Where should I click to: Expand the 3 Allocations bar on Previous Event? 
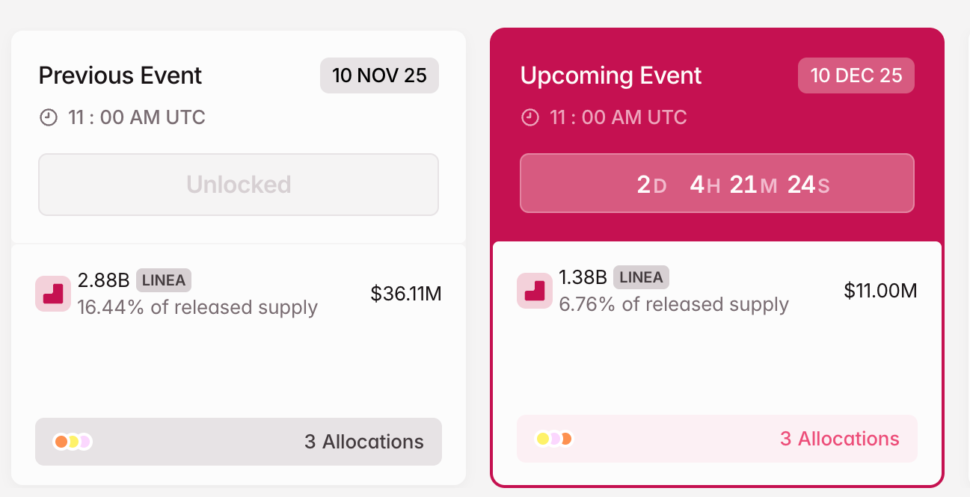tap(239, 442)
